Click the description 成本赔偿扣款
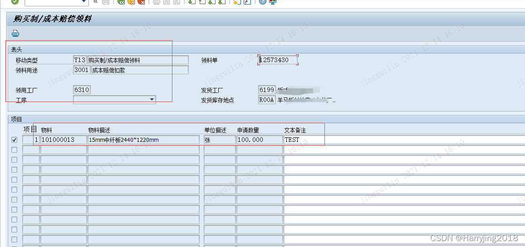Image resolution: width=525 pixels, height=247 pixels. [140, 70]
